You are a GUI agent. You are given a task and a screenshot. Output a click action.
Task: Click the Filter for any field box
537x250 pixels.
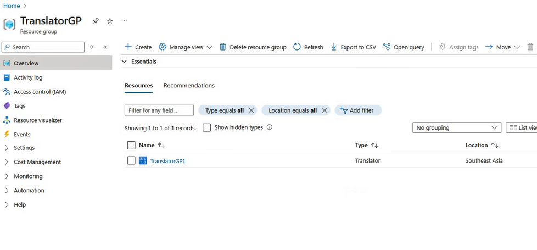(x=159, y=110)
